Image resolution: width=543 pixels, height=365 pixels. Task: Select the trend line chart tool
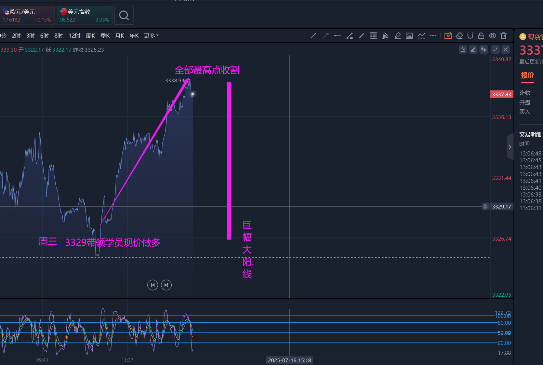tap(421, 36)
